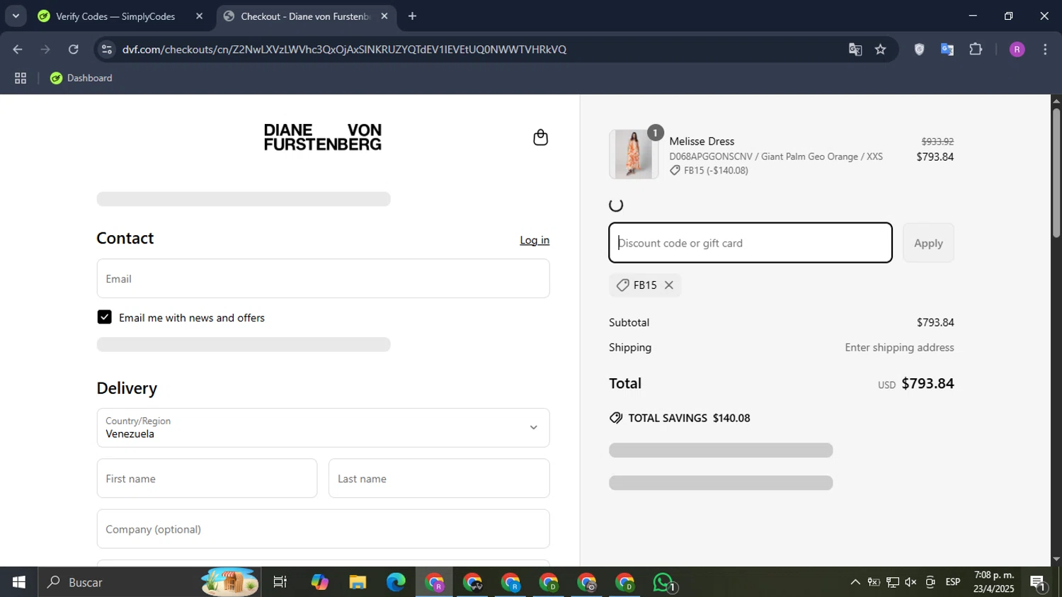
Task: Reload the current page
Action: (x=74, y=50)
